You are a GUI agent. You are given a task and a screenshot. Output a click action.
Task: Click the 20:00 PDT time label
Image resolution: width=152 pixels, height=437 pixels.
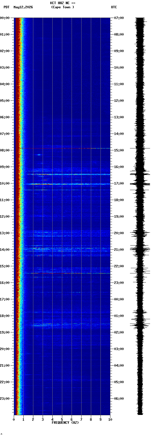(x=5, y=349)
